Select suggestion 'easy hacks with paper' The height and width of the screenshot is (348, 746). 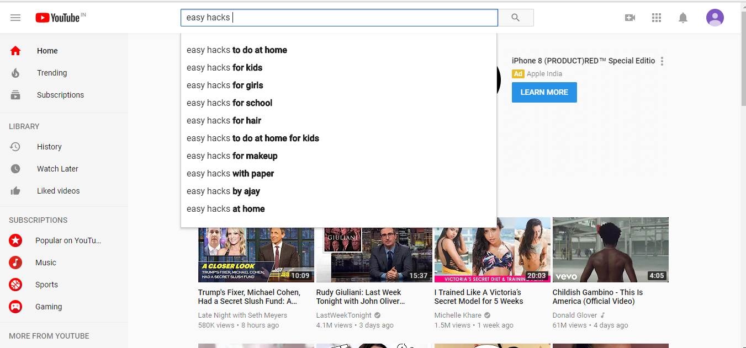point(338,174)
